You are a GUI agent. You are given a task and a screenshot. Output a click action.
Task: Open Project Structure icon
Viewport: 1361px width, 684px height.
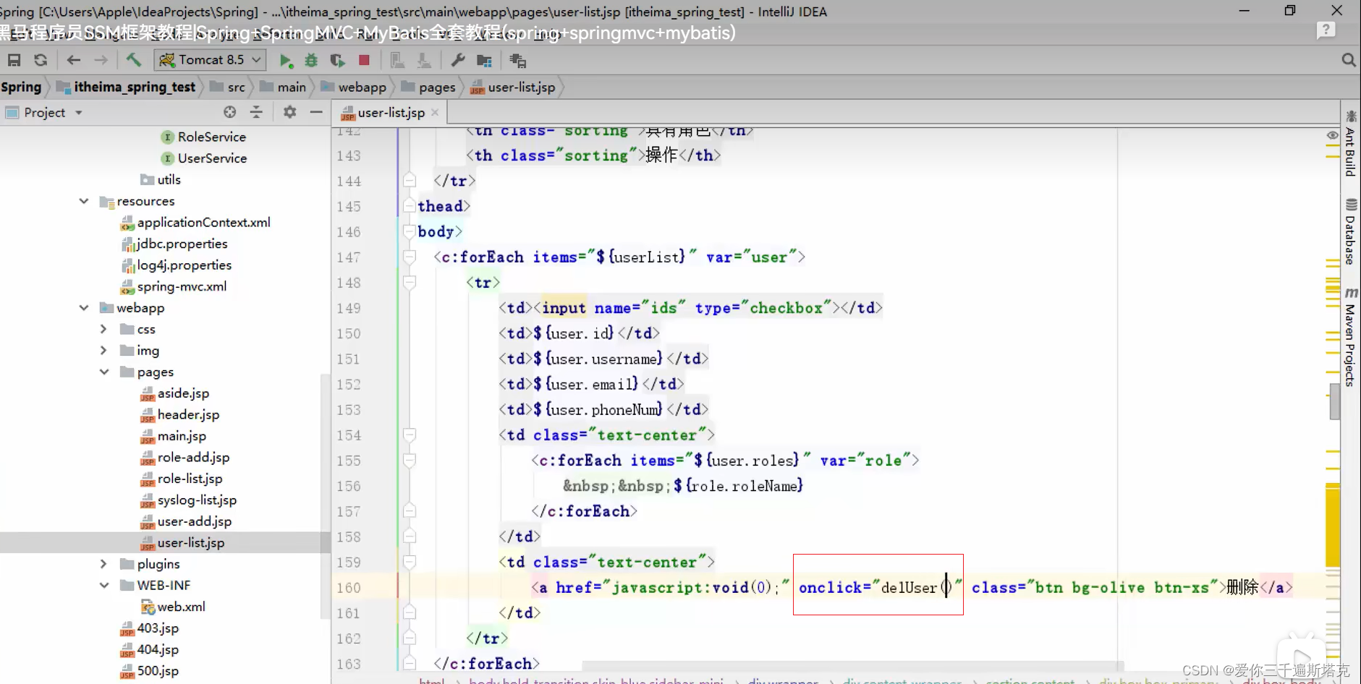484,60
